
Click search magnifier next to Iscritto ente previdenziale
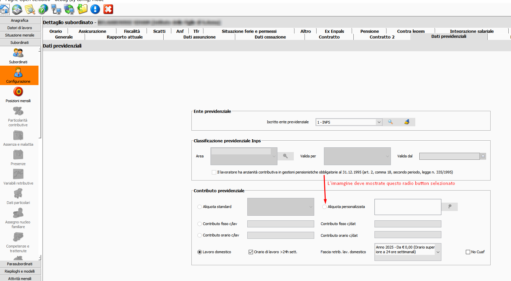pos(390,122)
